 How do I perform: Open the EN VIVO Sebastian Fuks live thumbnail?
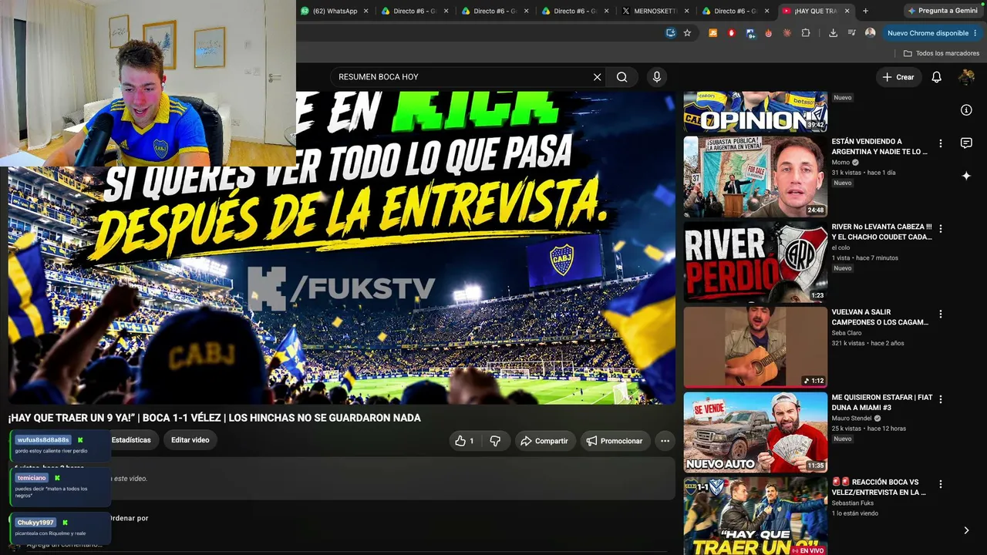tap(755, 516)
